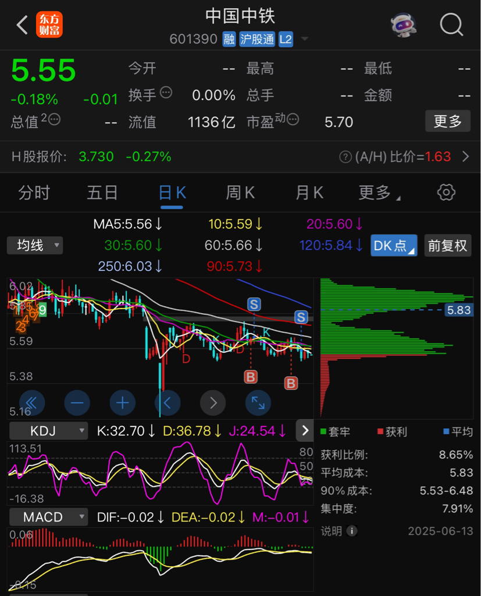Show 换手 info bubble icon
The width and height of the screenshot is (481, 596).
[x=166, y=93]
